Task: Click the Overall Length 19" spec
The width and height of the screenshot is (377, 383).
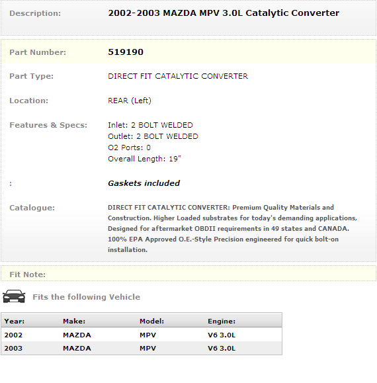Action: click(x=144, y=159)
